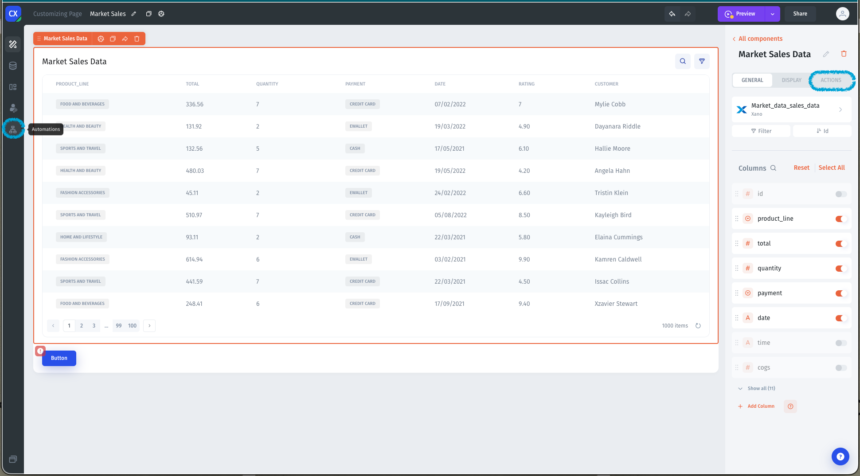Screen dimensions: 860x476
Task: Click the filter funnel icon above table
Action: point(702,62)
